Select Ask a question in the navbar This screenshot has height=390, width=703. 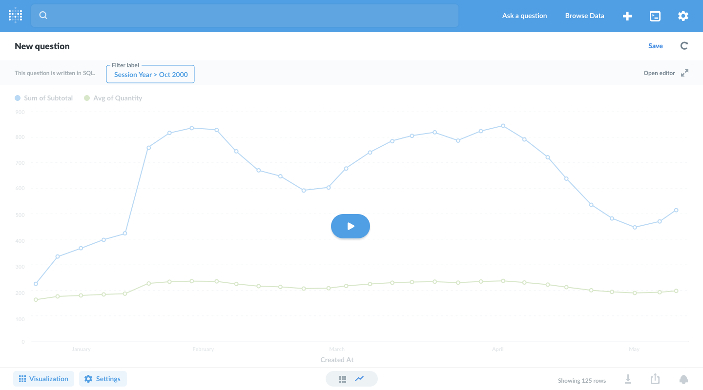(x=524, y=16)
